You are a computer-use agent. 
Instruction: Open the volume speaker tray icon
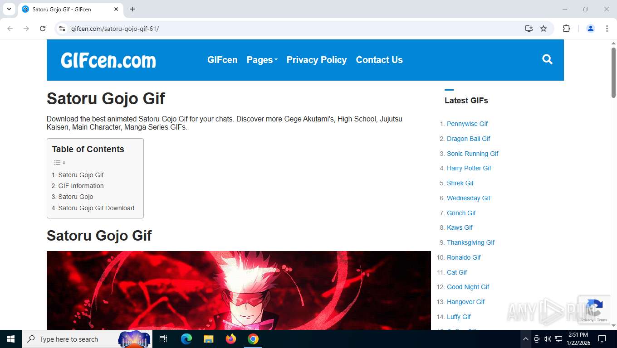point(547,339)
